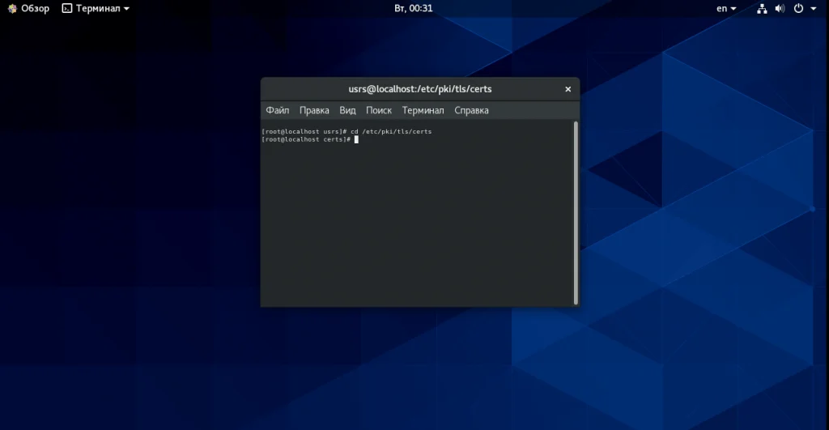Click the Обзор activities icon
This screenshot has height=430, width=829.
click(12, 8)
